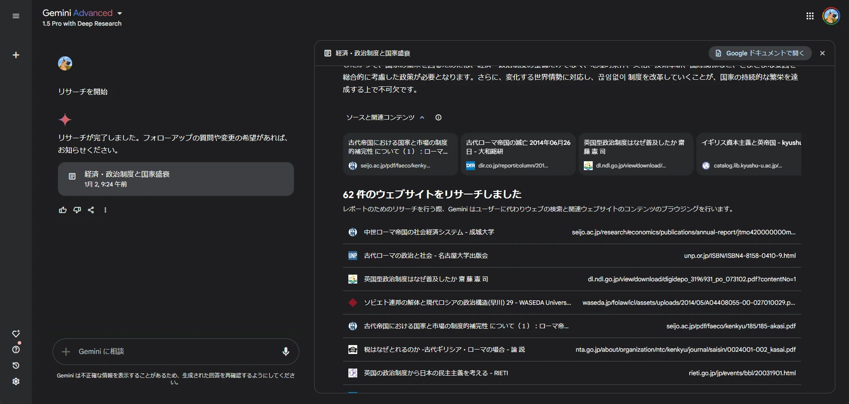Open the help icon in sidebar
This screenshot has height=404, width=849.
point(16,350)
